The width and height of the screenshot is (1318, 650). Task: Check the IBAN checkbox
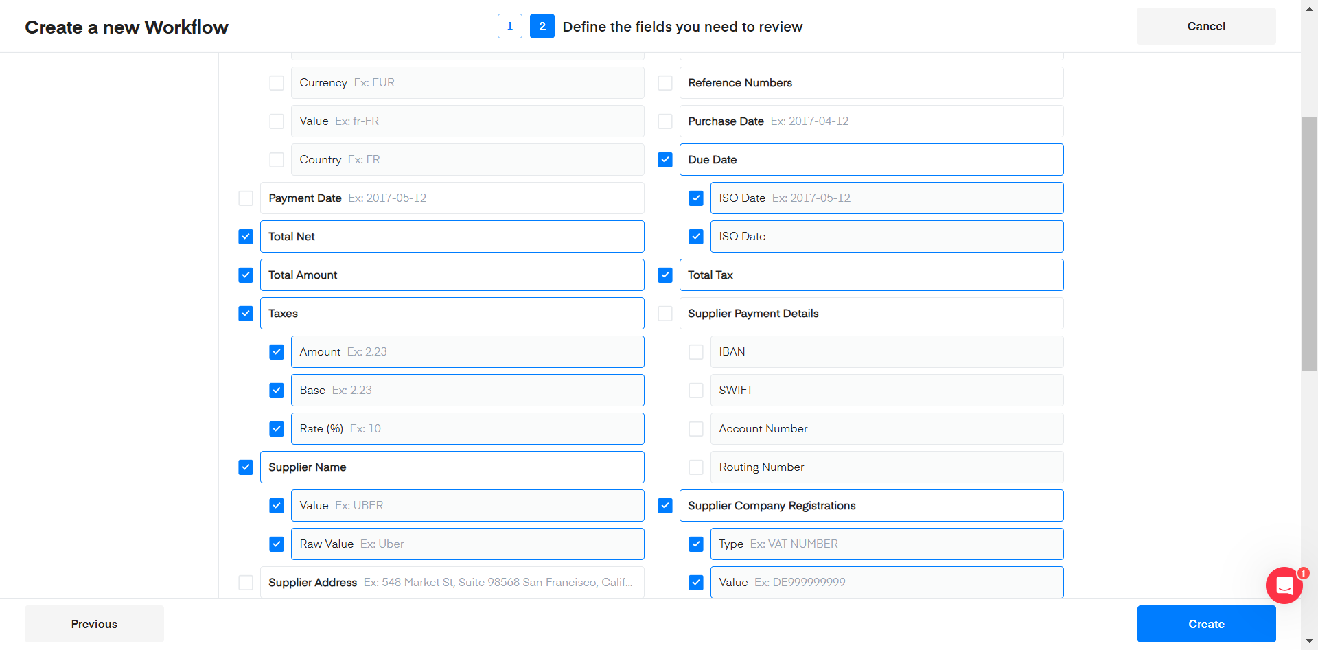coord(696,352)
